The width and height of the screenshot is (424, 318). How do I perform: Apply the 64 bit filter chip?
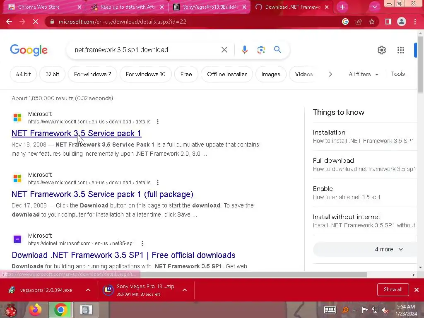click(24, 75)
